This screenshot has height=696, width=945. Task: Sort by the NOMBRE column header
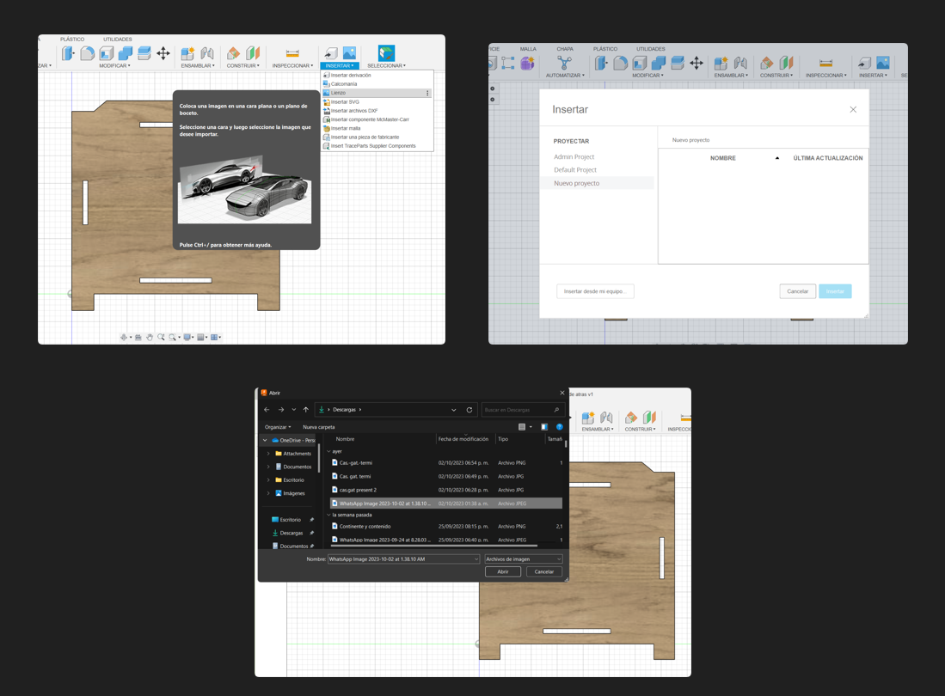click(x=722, y=158)
